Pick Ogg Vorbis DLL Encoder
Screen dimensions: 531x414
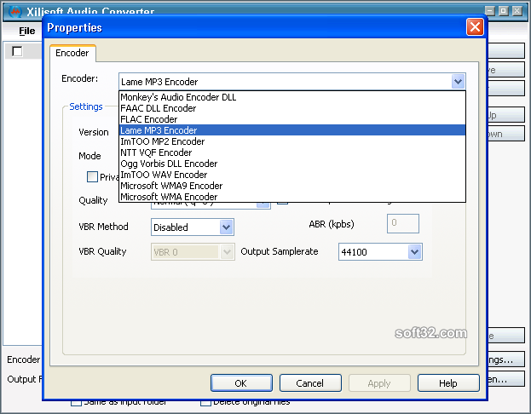[x=292, y=164]
